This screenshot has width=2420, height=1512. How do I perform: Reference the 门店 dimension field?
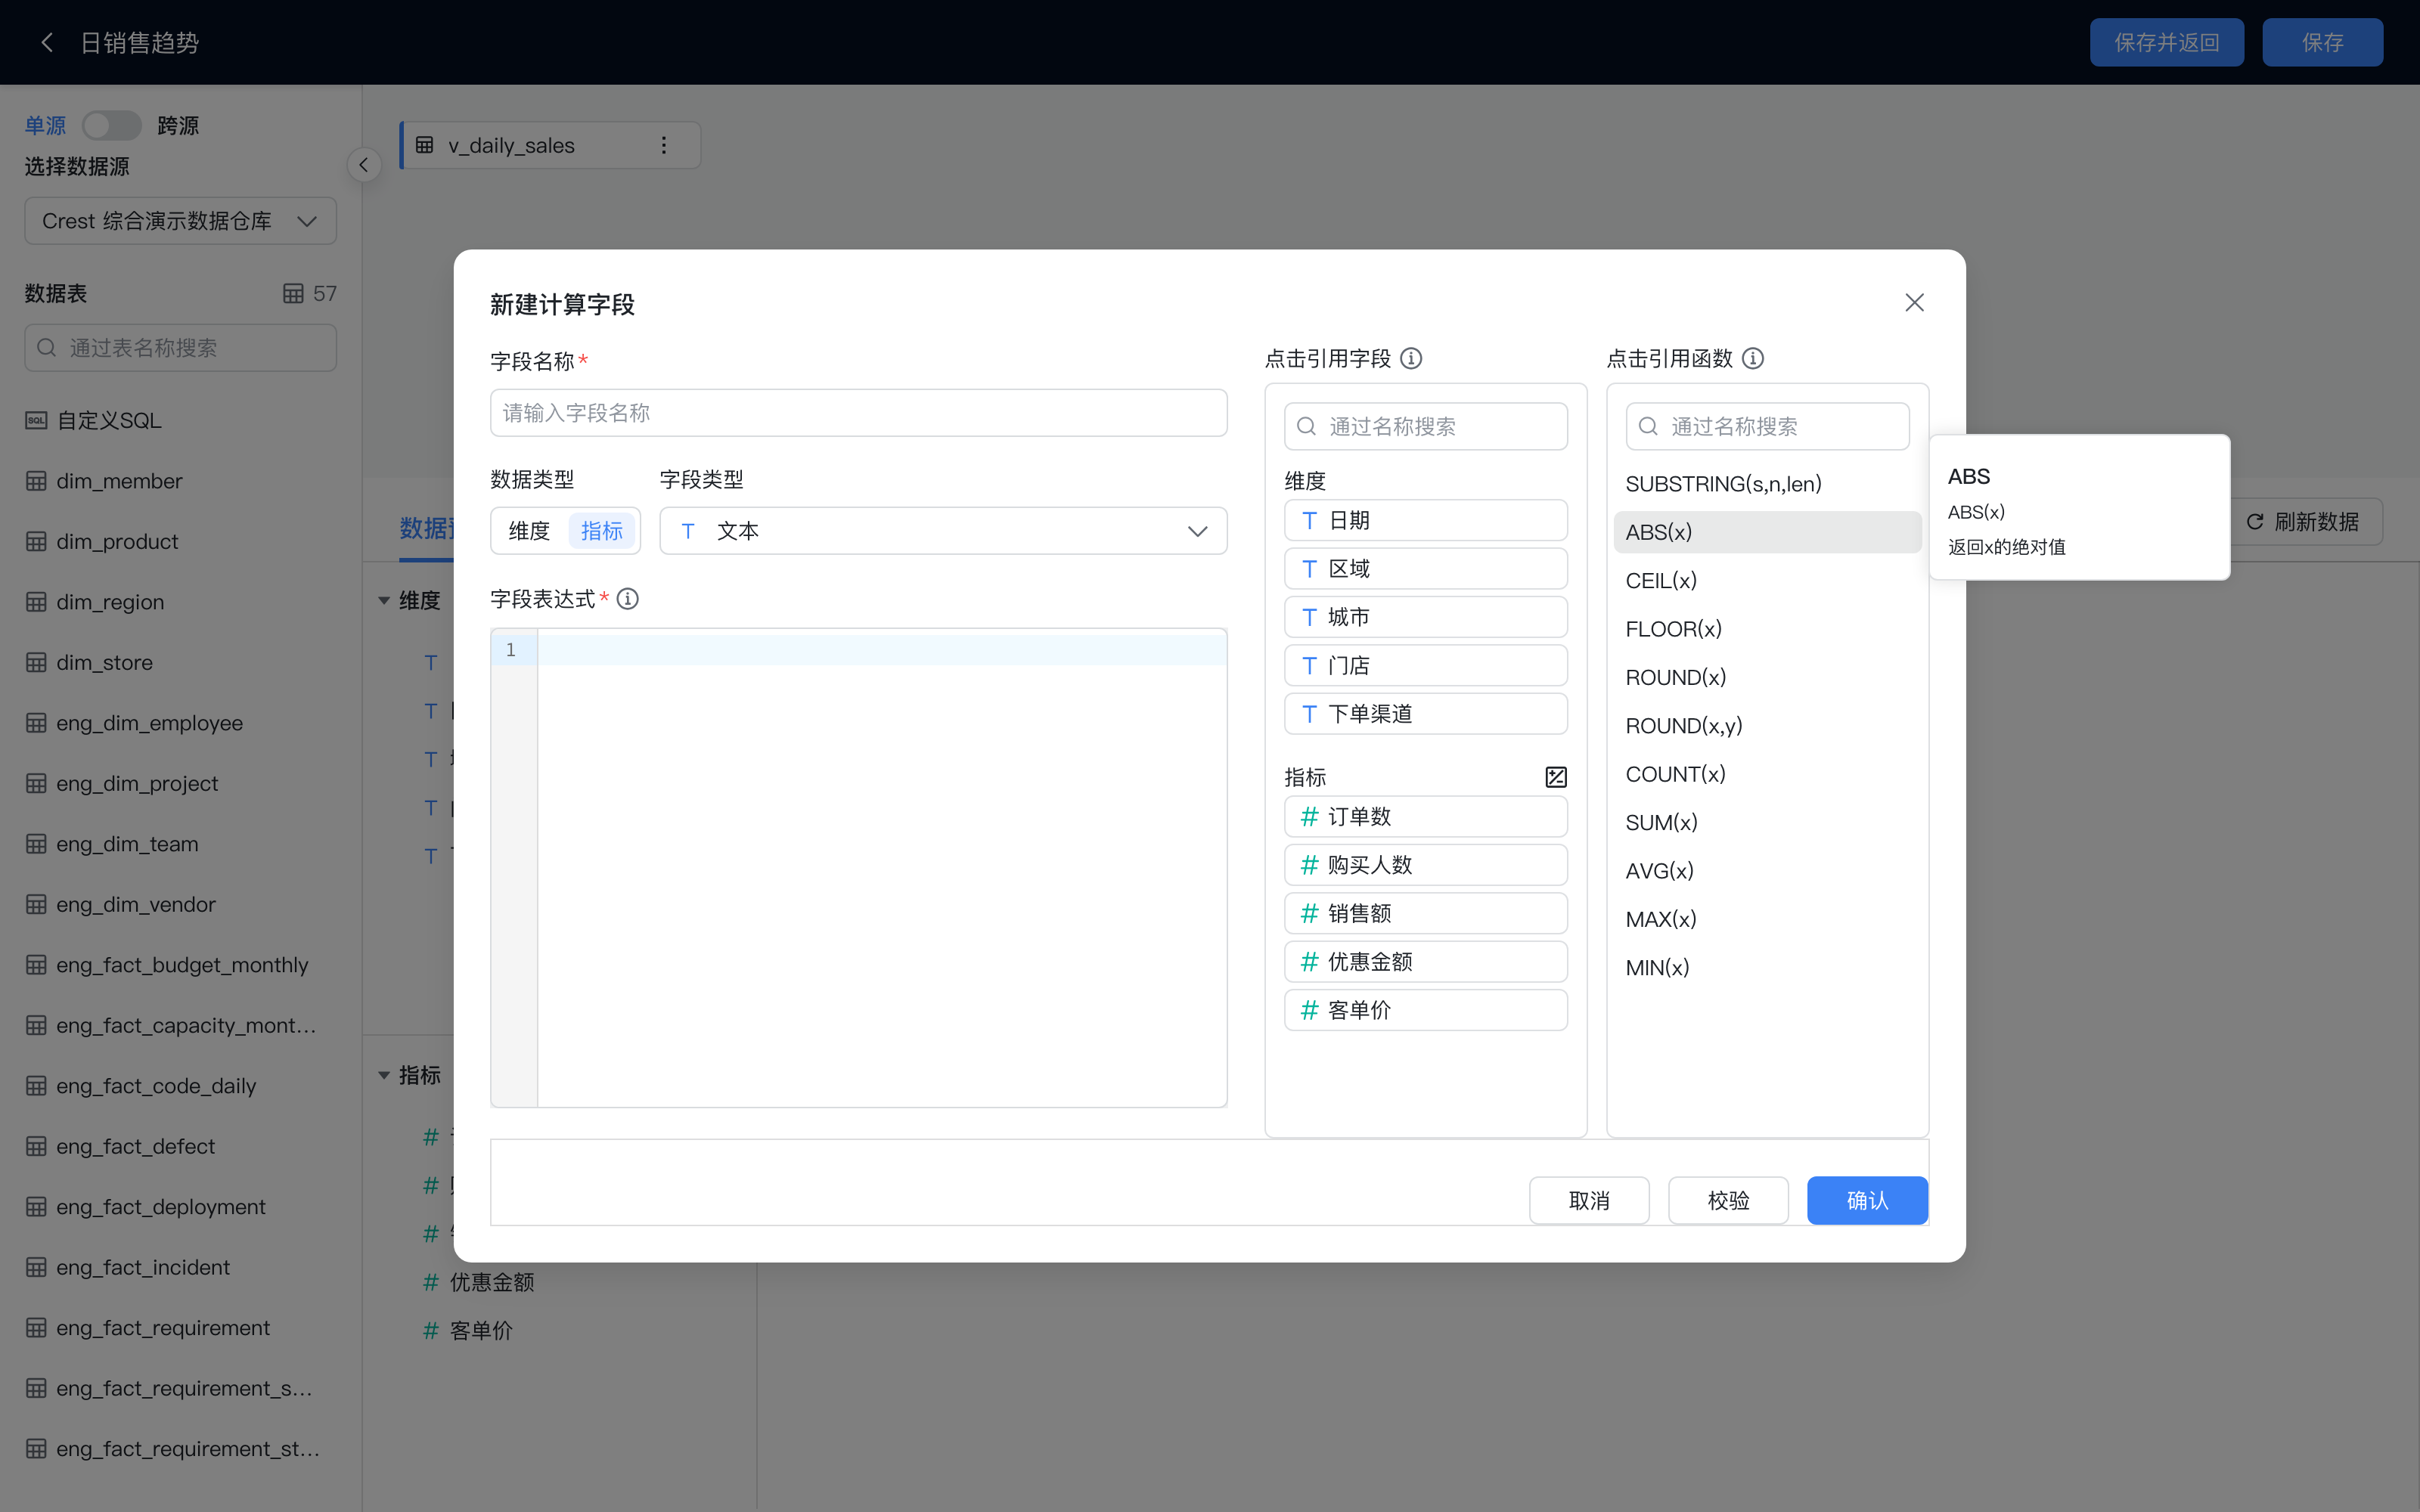coord(1425,665)
